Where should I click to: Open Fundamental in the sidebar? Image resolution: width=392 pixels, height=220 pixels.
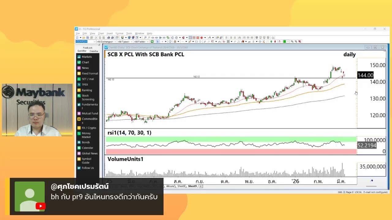[88, 106]
